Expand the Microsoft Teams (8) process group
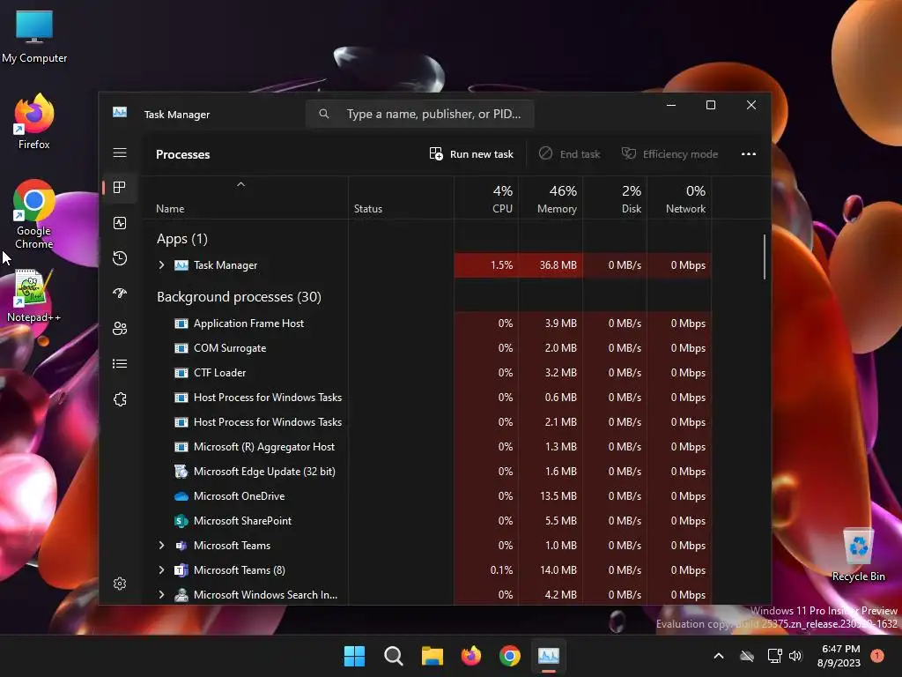 click(x=162, y=570)
